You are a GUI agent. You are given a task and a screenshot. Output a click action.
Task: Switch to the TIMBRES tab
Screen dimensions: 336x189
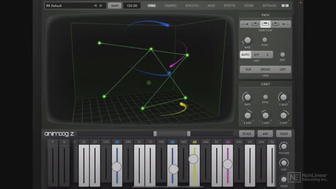tap(170, 6)
